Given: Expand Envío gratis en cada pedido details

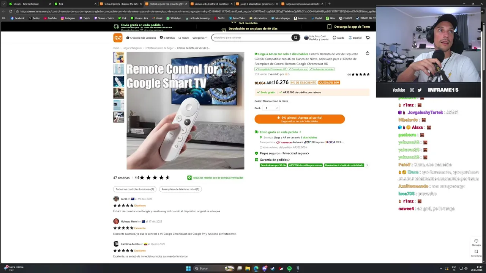Looking at the screenshot, I should click(x=280, y=132).
